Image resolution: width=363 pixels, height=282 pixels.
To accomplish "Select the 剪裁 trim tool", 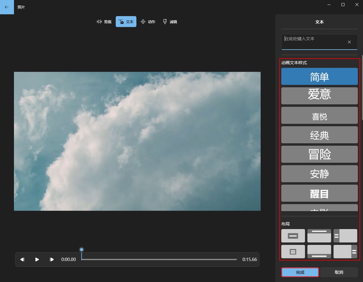I will click(104, 22).
